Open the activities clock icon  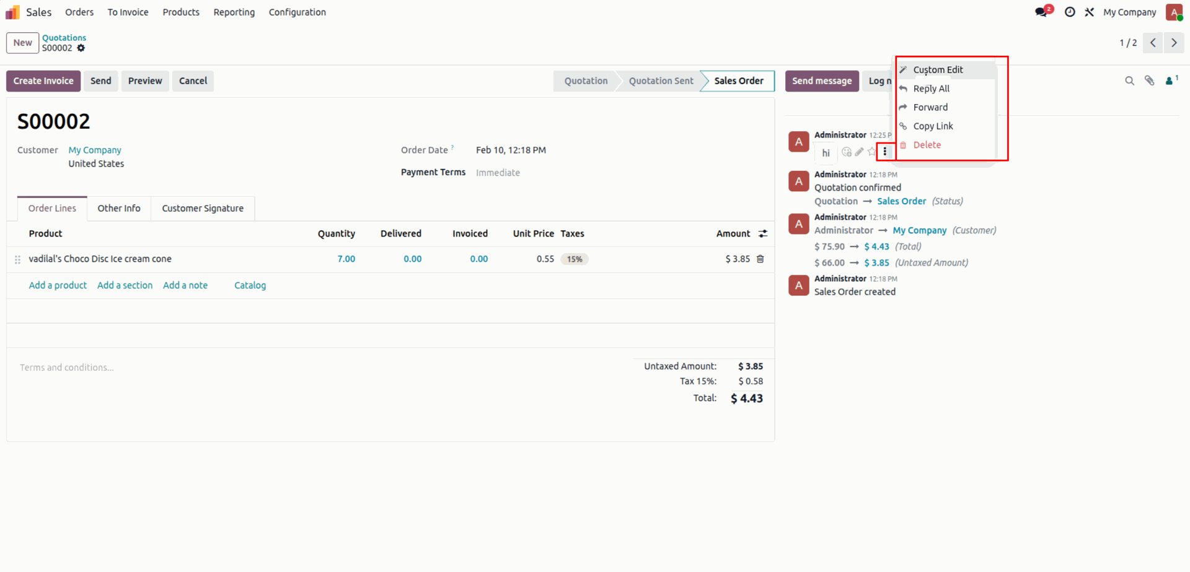1070,12
